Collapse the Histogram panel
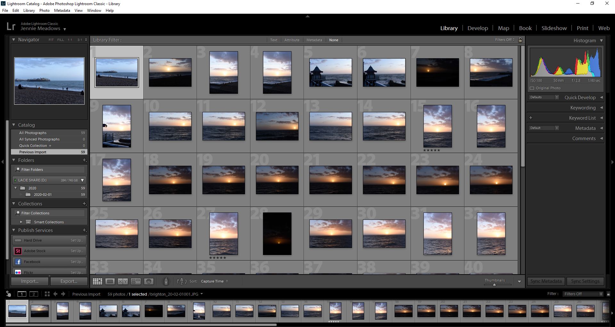Viewport: 615px width, 327px height. pyautogui.click(x=601, y=41)
